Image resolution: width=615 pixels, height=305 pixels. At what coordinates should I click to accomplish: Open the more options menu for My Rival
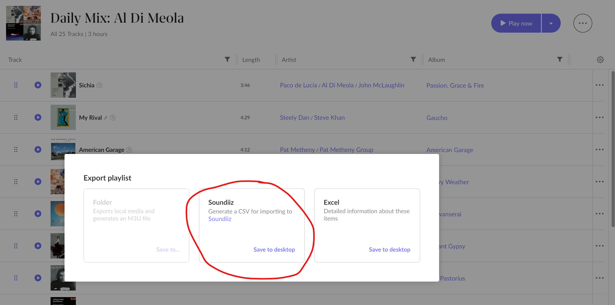pos(600,117)
